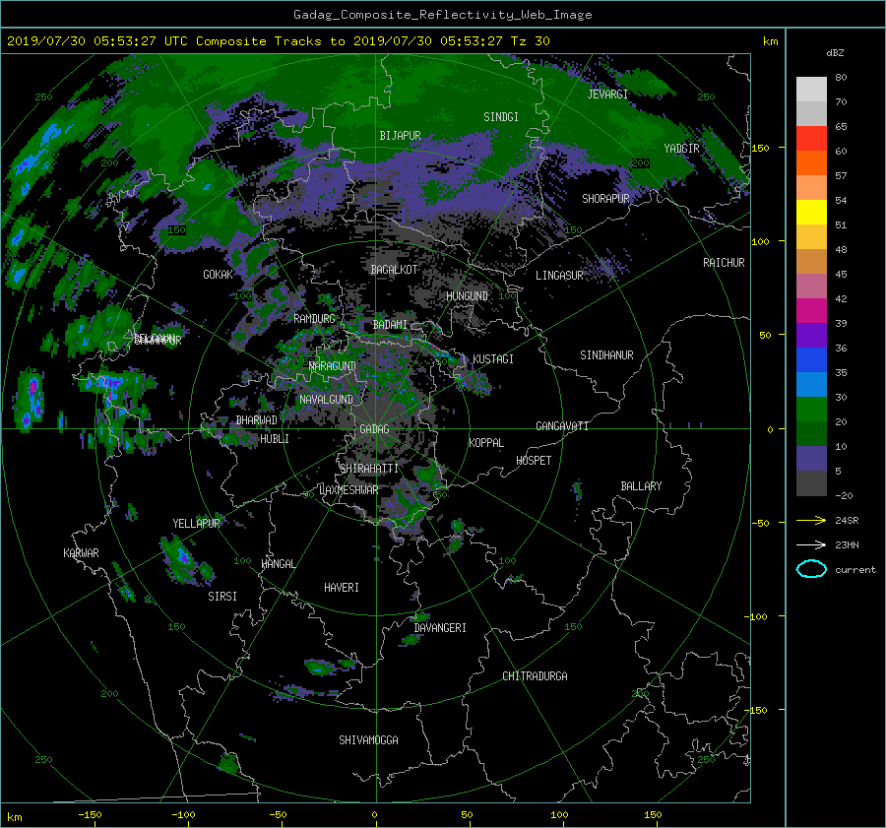Click the '24SR' legend label

pos(847,520)
